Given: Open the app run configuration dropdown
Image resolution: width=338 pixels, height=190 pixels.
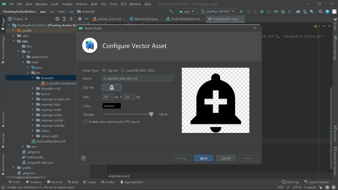Looking at the screenshot, I should point(186,11).
